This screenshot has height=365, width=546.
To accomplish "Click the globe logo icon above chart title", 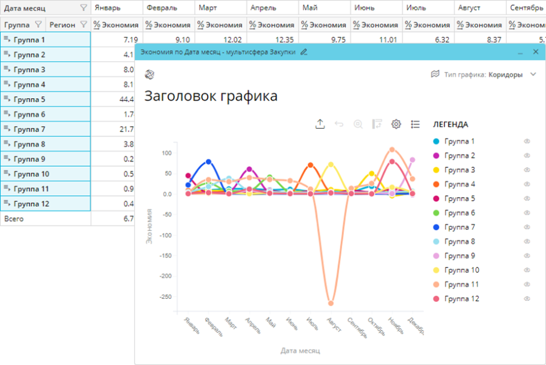I will tap(149, 74).
